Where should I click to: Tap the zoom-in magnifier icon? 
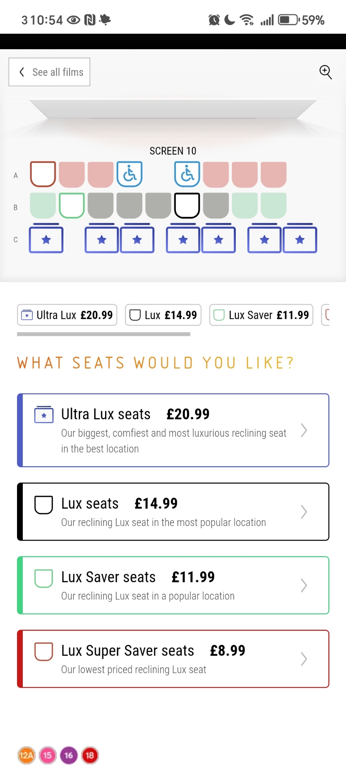[326, 72]
